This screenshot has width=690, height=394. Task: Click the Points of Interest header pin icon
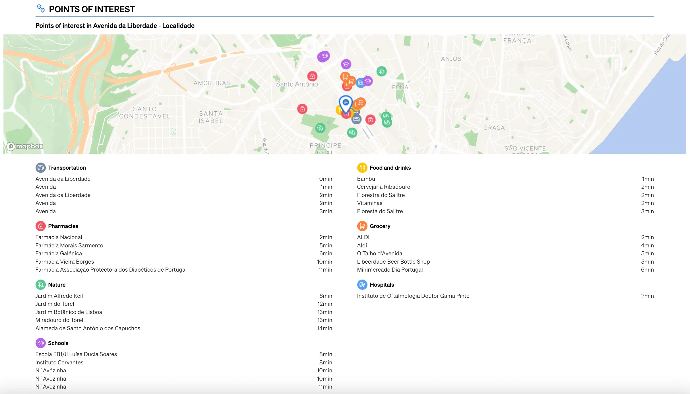click(x=41, y=9)
